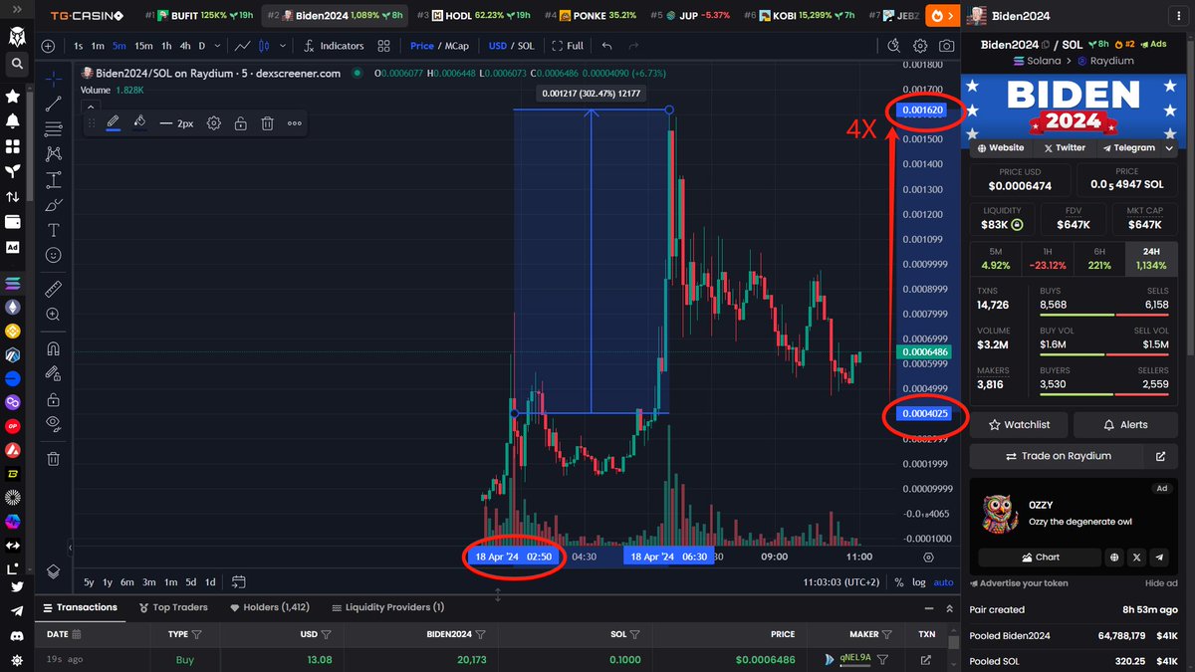
Task: Switch chart interval to 1h
Action: coord(167,46)
